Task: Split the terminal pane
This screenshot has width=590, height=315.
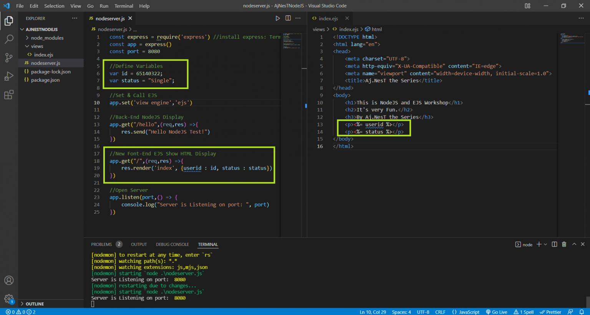Action: (x=554, y=244)
